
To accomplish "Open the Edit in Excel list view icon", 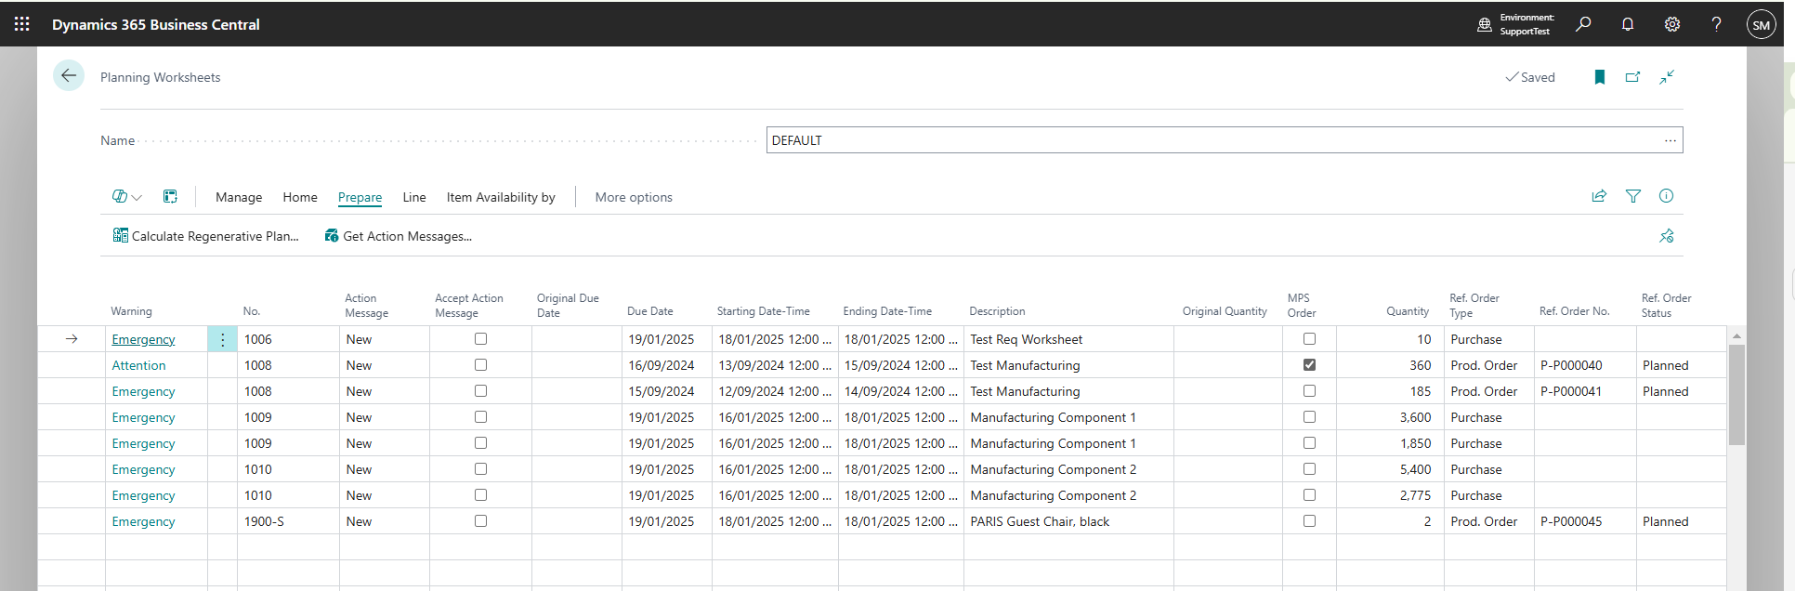I will (x=170, y=196).
